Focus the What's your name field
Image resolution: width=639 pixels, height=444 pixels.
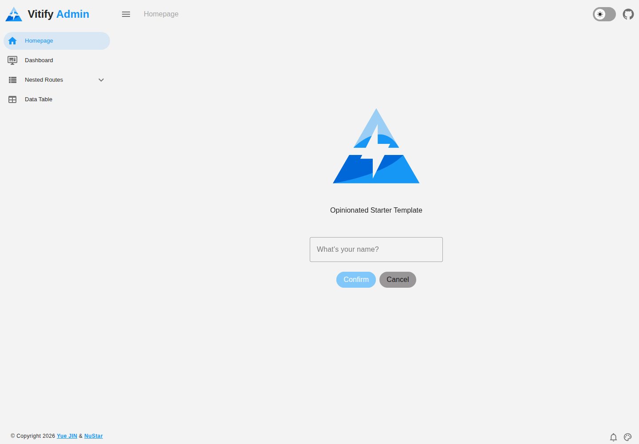[x=376, y=250]
